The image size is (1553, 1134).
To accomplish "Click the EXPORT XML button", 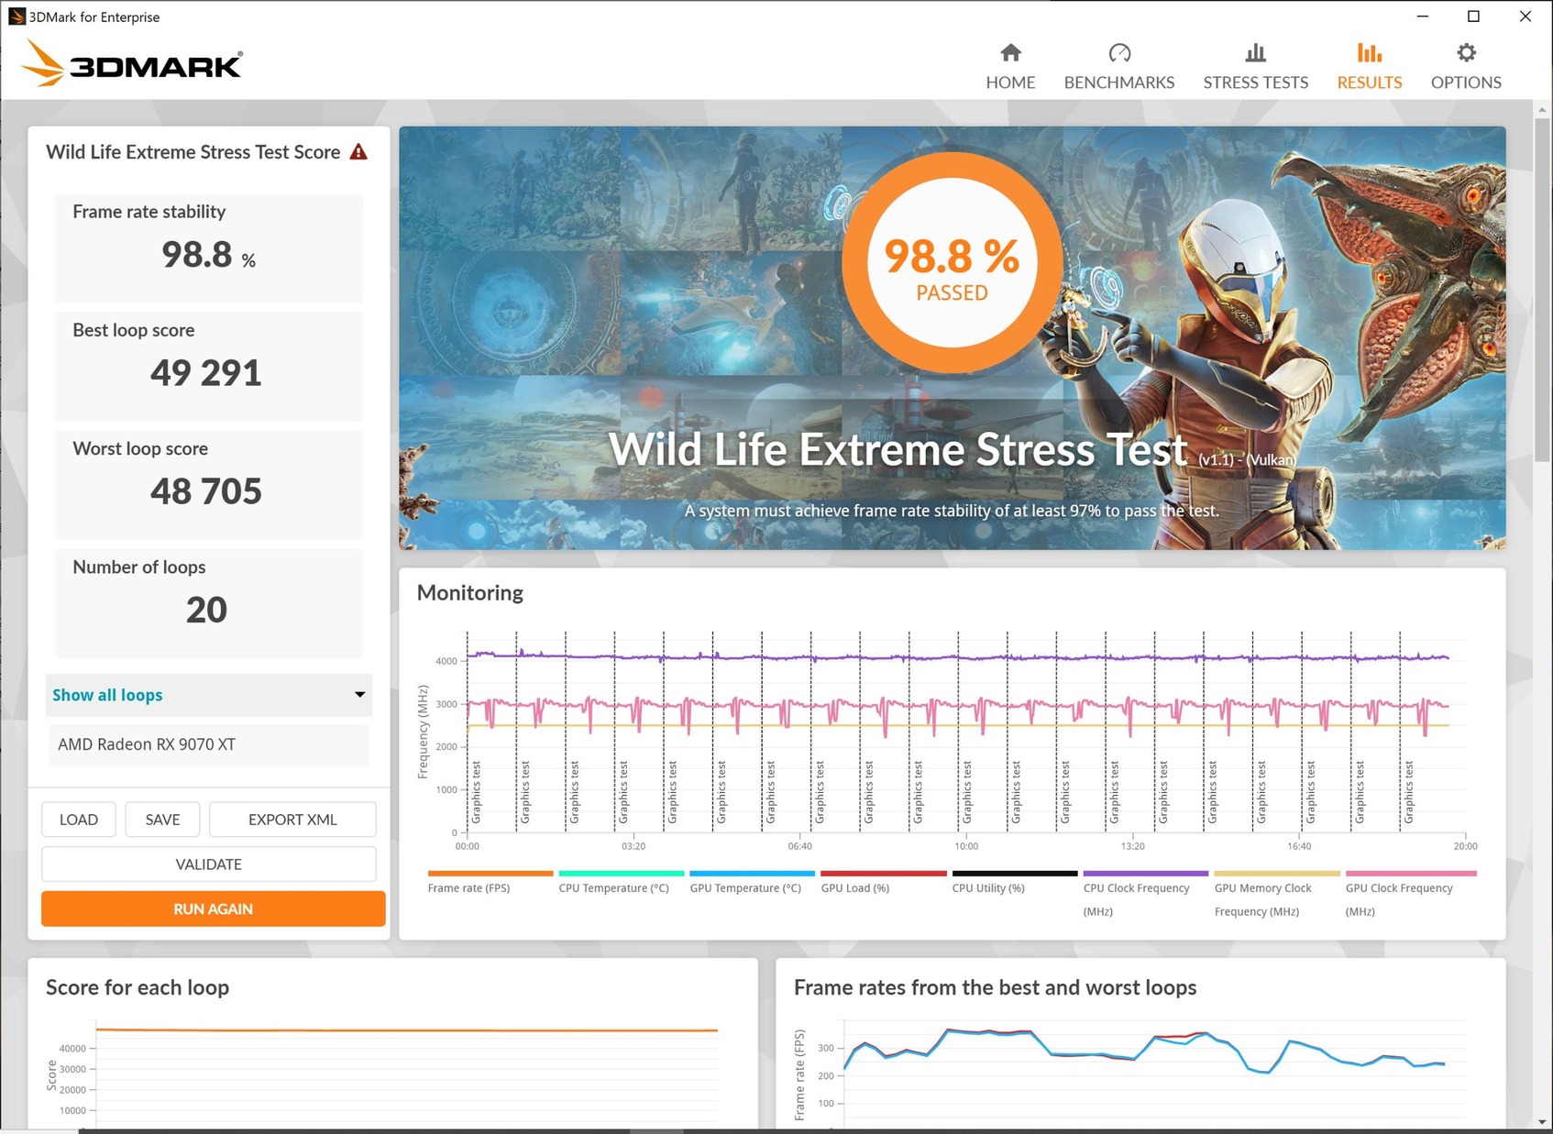I will [292, 820].
